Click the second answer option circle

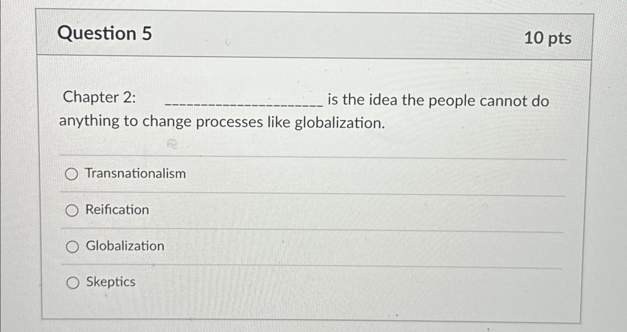pos(72,210)
